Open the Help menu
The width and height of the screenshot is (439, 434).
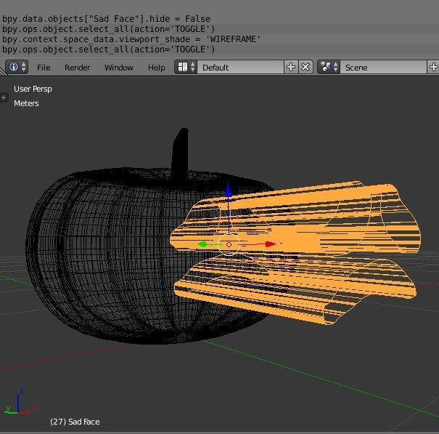pyautogui.click(x=157, y=68)
